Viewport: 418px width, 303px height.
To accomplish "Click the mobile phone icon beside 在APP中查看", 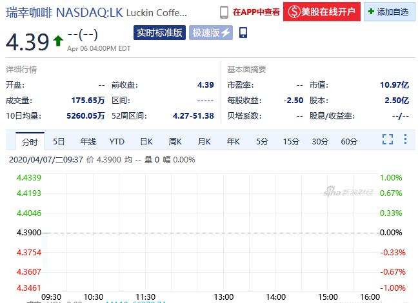I will (224, 12).
